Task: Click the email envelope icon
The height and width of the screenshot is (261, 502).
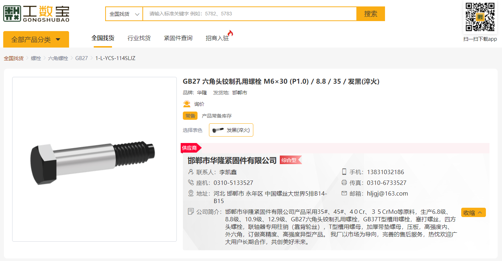Action: click(344, 193)
